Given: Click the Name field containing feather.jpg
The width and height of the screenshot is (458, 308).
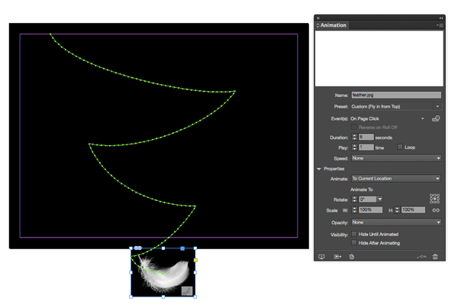Looking at the screenshot, I should coord(396,95).
